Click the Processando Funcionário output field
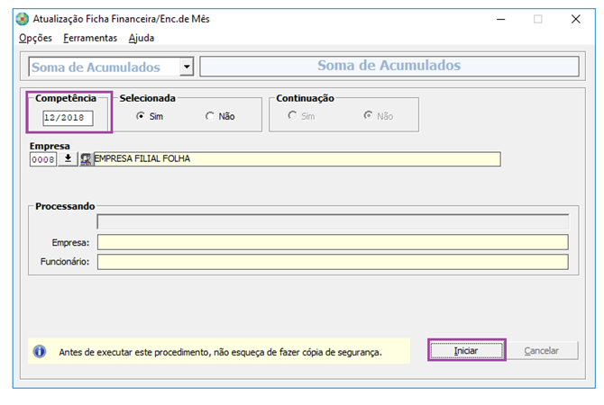604x405 pixels. pos(333,262)
